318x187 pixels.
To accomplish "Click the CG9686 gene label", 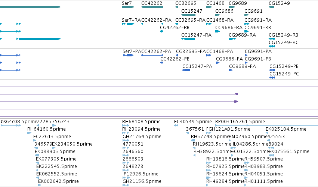I will (x=224, y=11).
